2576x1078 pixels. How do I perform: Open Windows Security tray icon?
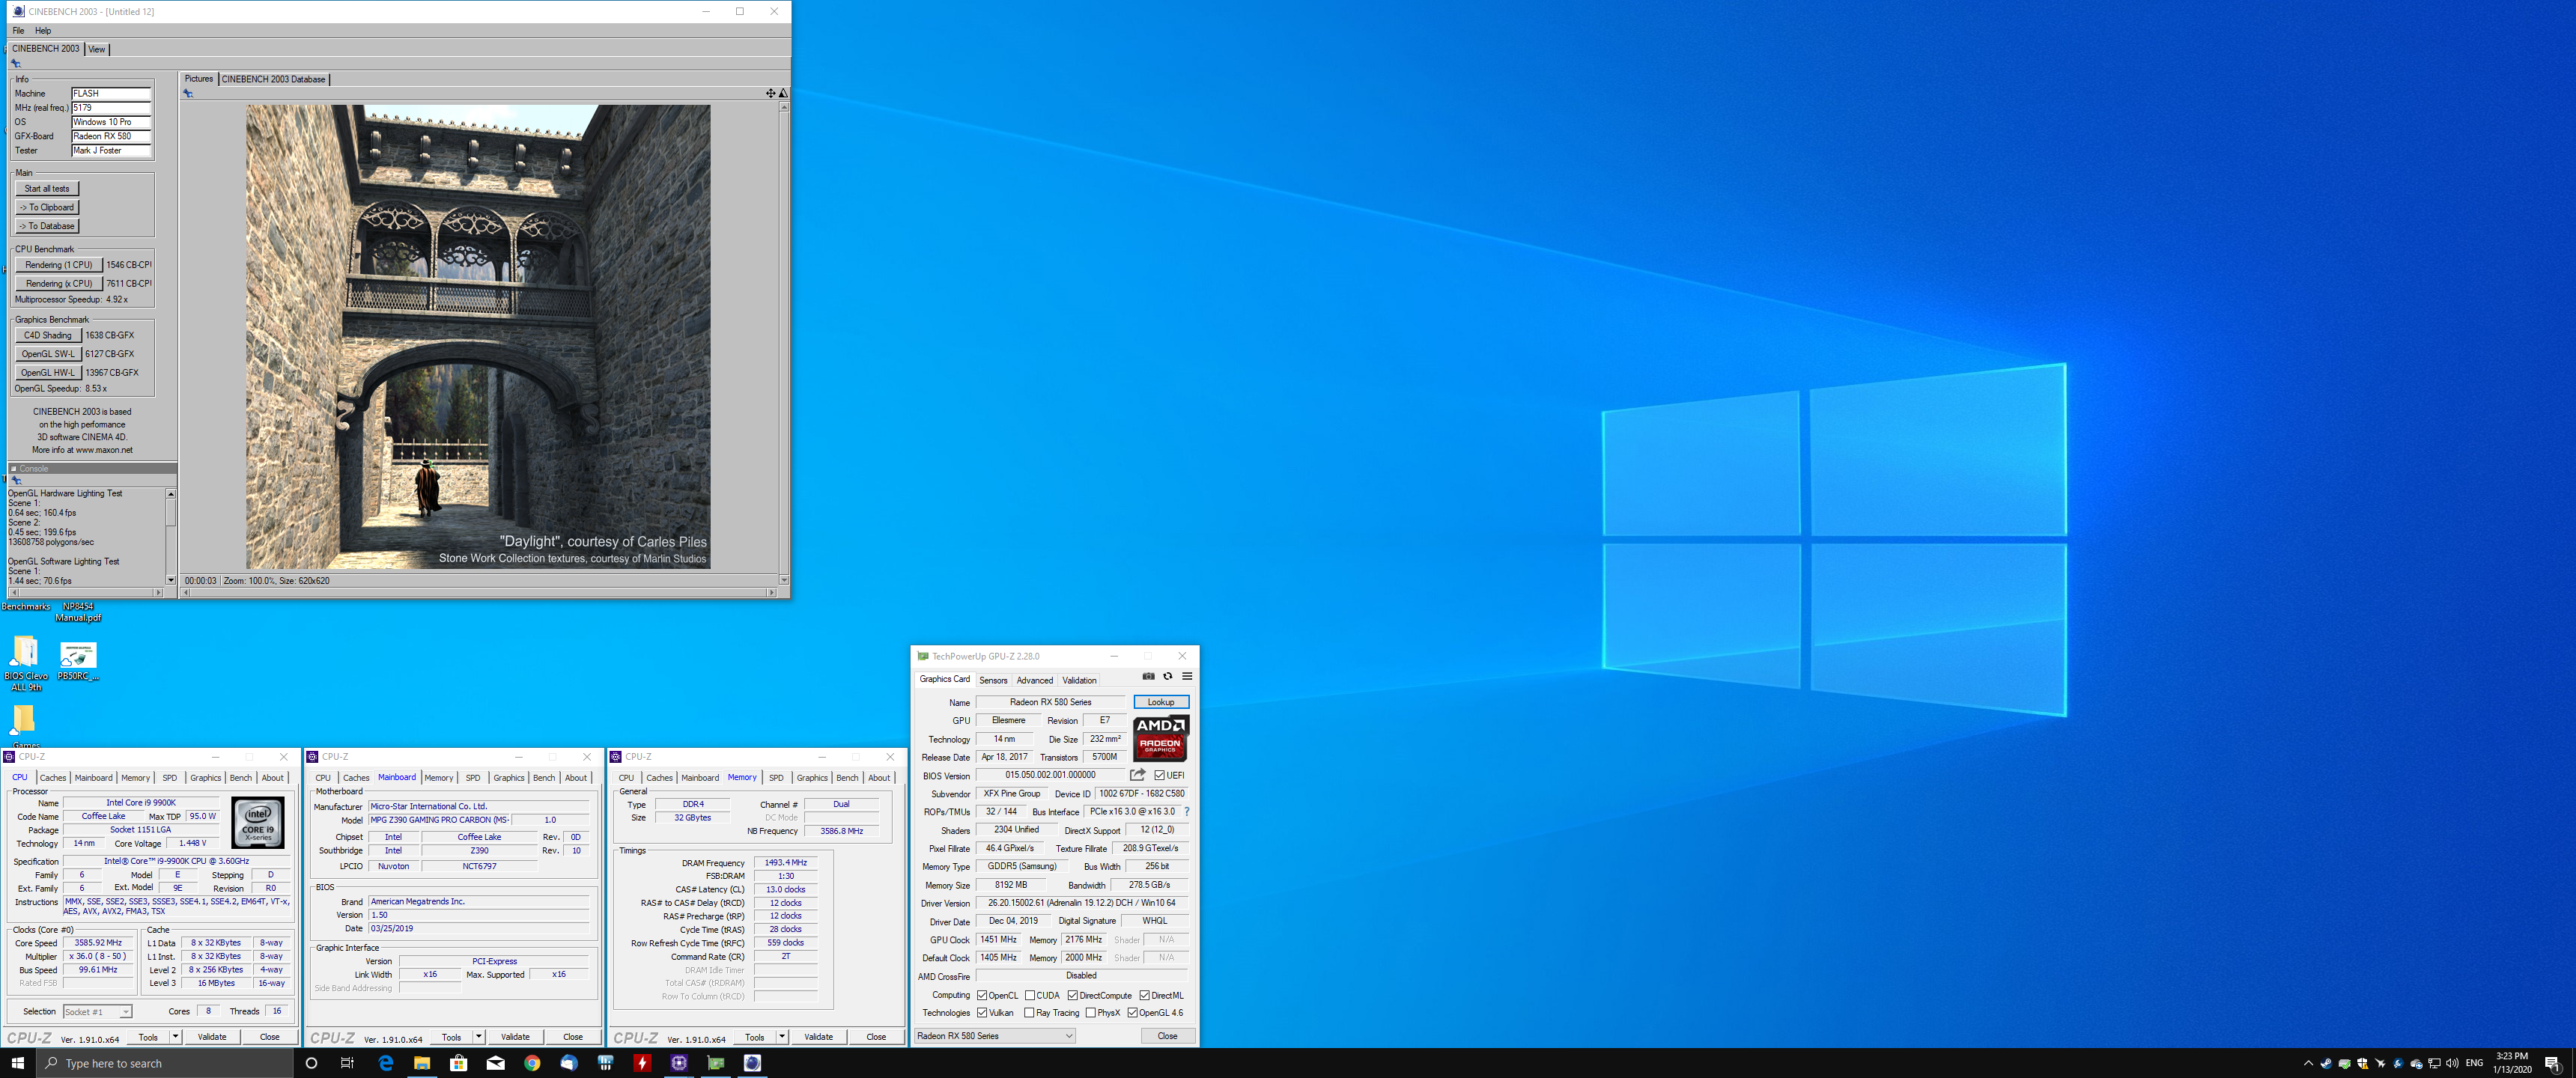point(2362,1063)
